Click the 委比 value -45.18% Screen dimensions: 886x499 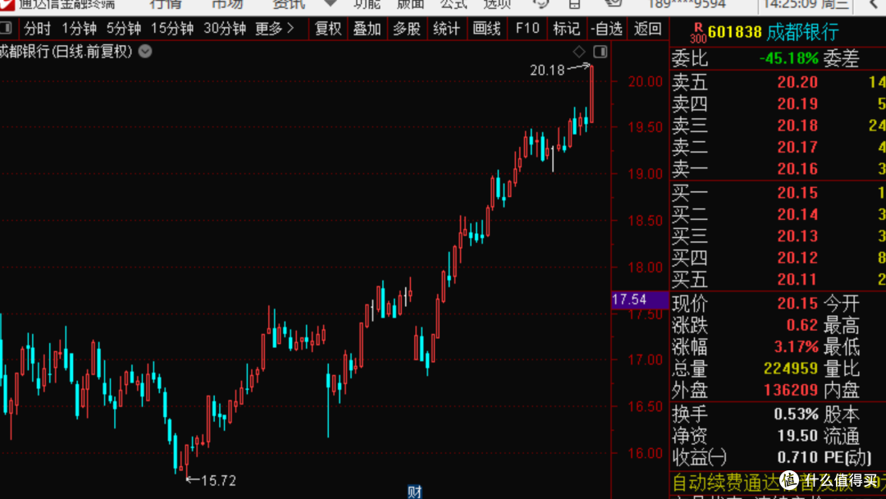[x=788, y=58]
